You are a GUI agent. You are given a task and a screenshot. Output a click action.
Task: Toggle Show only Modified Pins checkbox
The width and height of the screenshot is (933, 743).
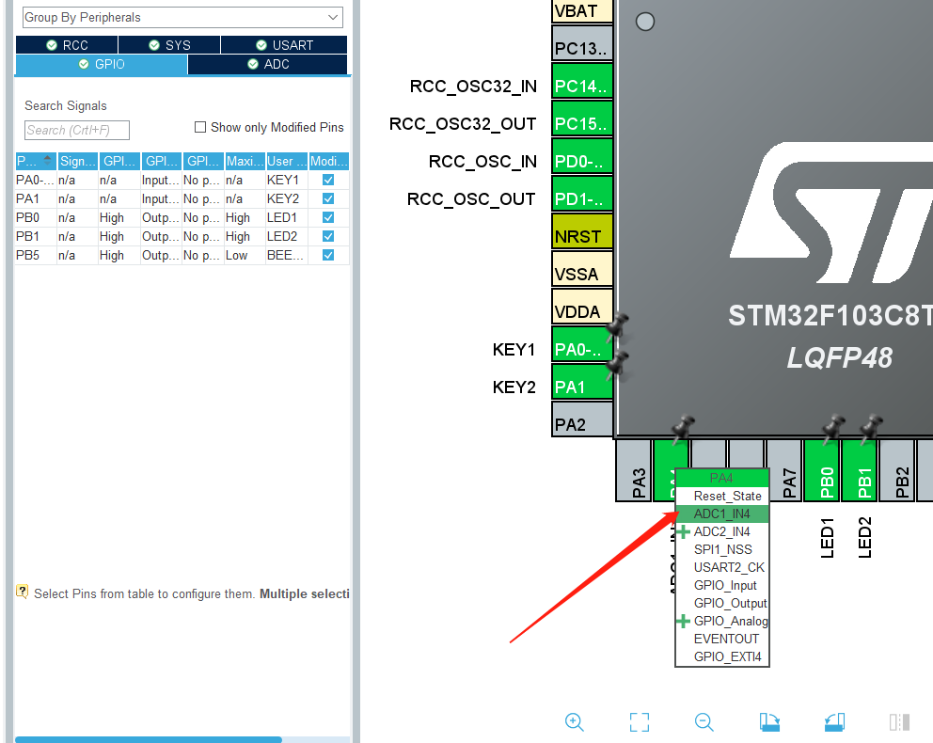click(200, 127)
